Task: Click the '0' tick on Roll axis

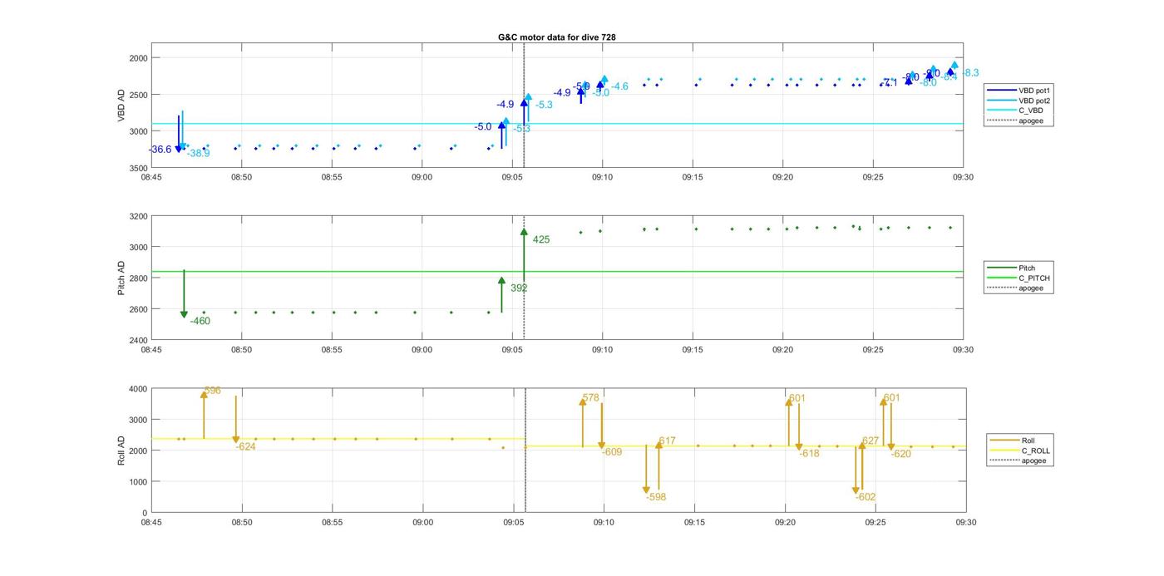Action: pos(145,513)
